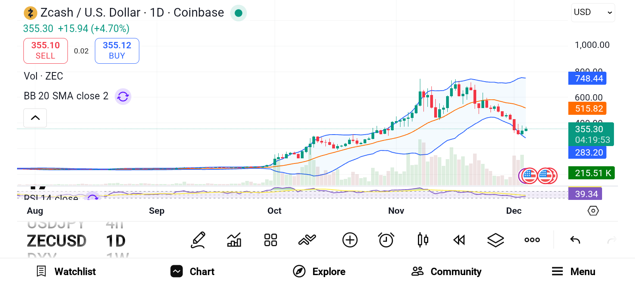Toggle the green market status indicator
The width and height of the screenshot is (635, 285).
pyautogui.click(x=239, y=13)
